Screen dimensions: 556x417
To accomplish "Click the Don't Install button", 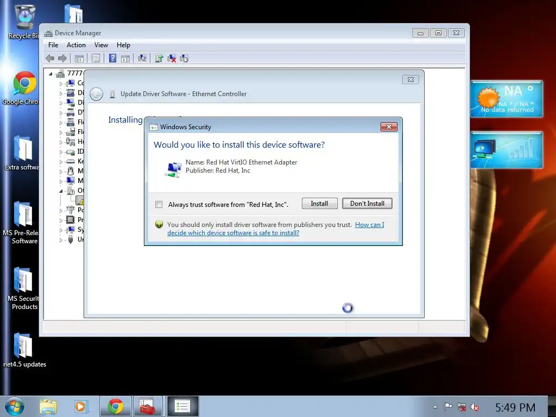I will (368, 204).
